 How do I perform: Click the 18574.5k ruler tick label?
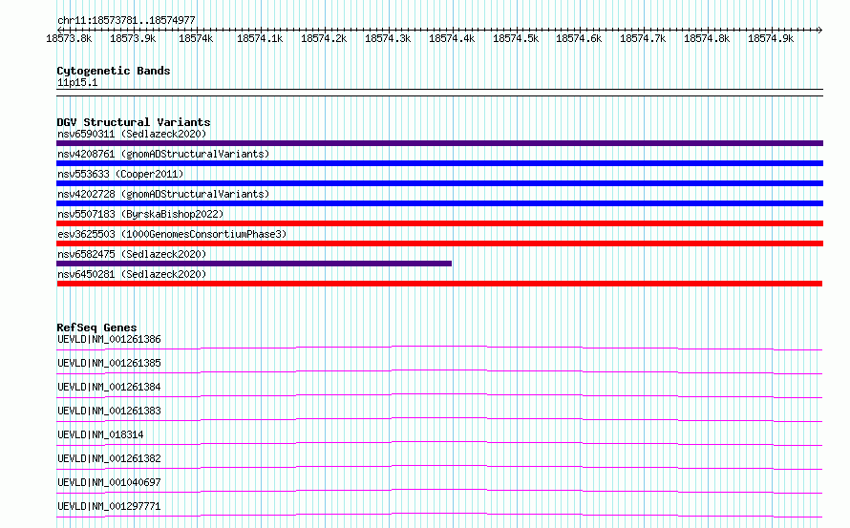pyautogui.click(x=516, y=38)
